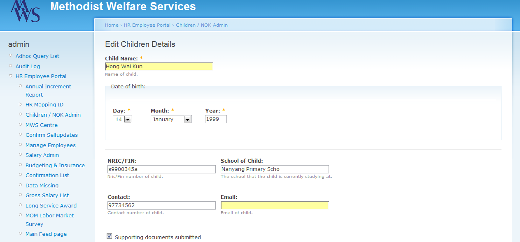Expand the HR Mapping ID arrow
Viewport: 520px width, 242px height.
point(21,104)
